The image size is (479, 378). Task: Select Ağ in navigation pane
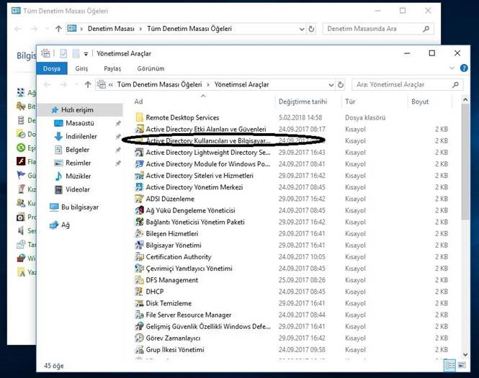point(60,225)
